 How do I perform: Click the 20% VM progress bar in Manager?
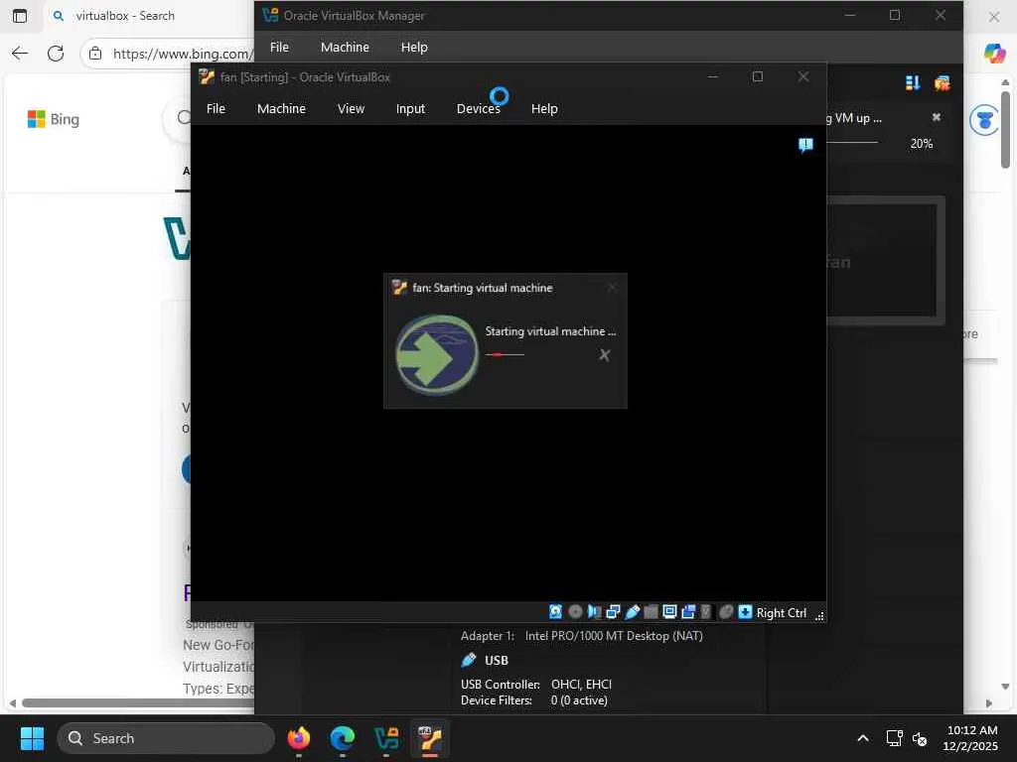click(852, 142)
